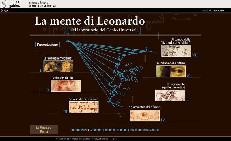This screenshot has height=141, width=231.
Task: Select section numeral III.
Action: [66, 112]
